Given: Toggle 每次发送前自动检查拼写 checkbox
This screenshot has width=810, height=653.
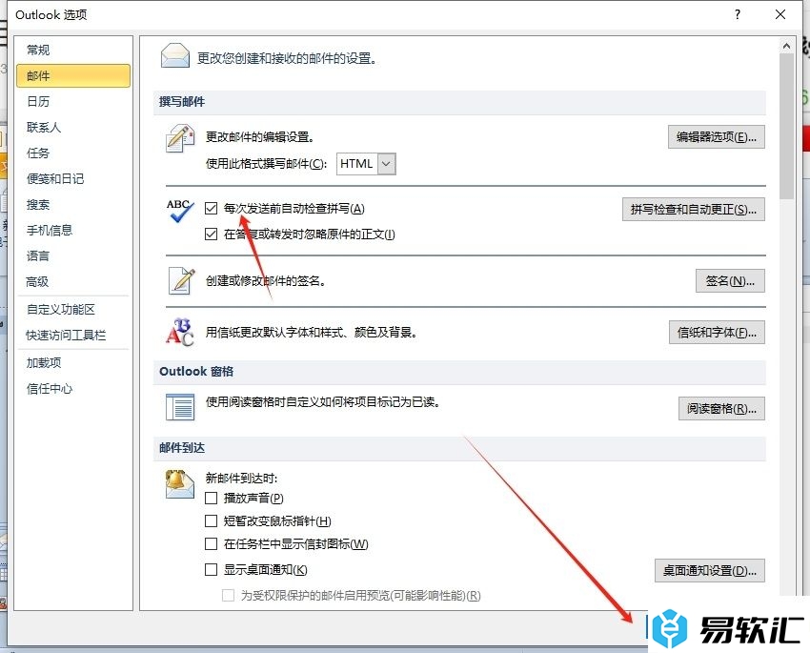Looking at the screenshot, I should pyautogui.click(x=211, y=208).
